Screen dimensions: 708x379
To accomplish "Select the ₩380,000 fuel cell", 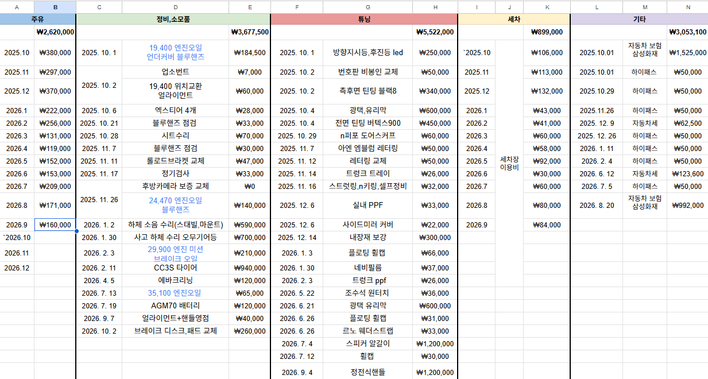I will pyautogui.click(x=55, y=53).
